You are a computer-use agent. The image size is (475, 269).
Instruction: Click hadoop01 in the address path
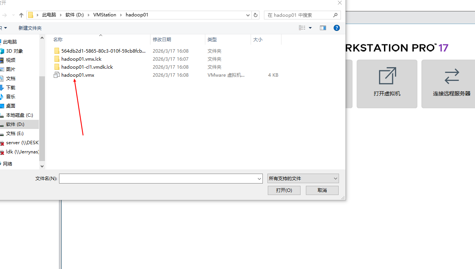[137, 15]
